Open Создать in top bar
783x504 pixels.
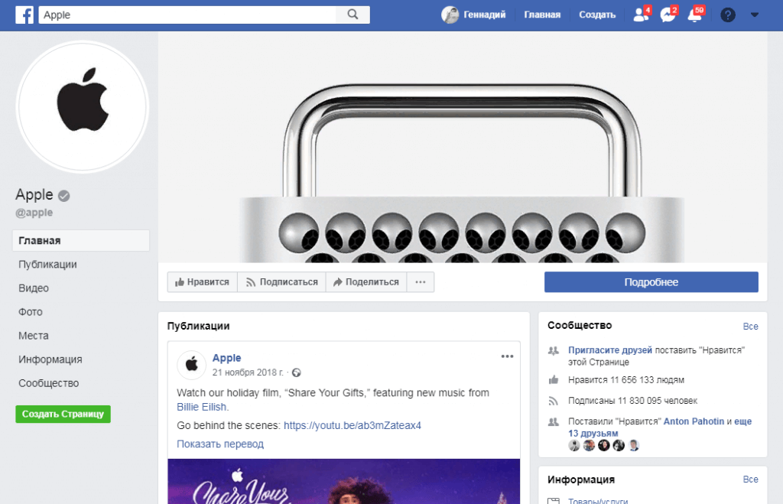pyautogui.click(x=596, y=15)
